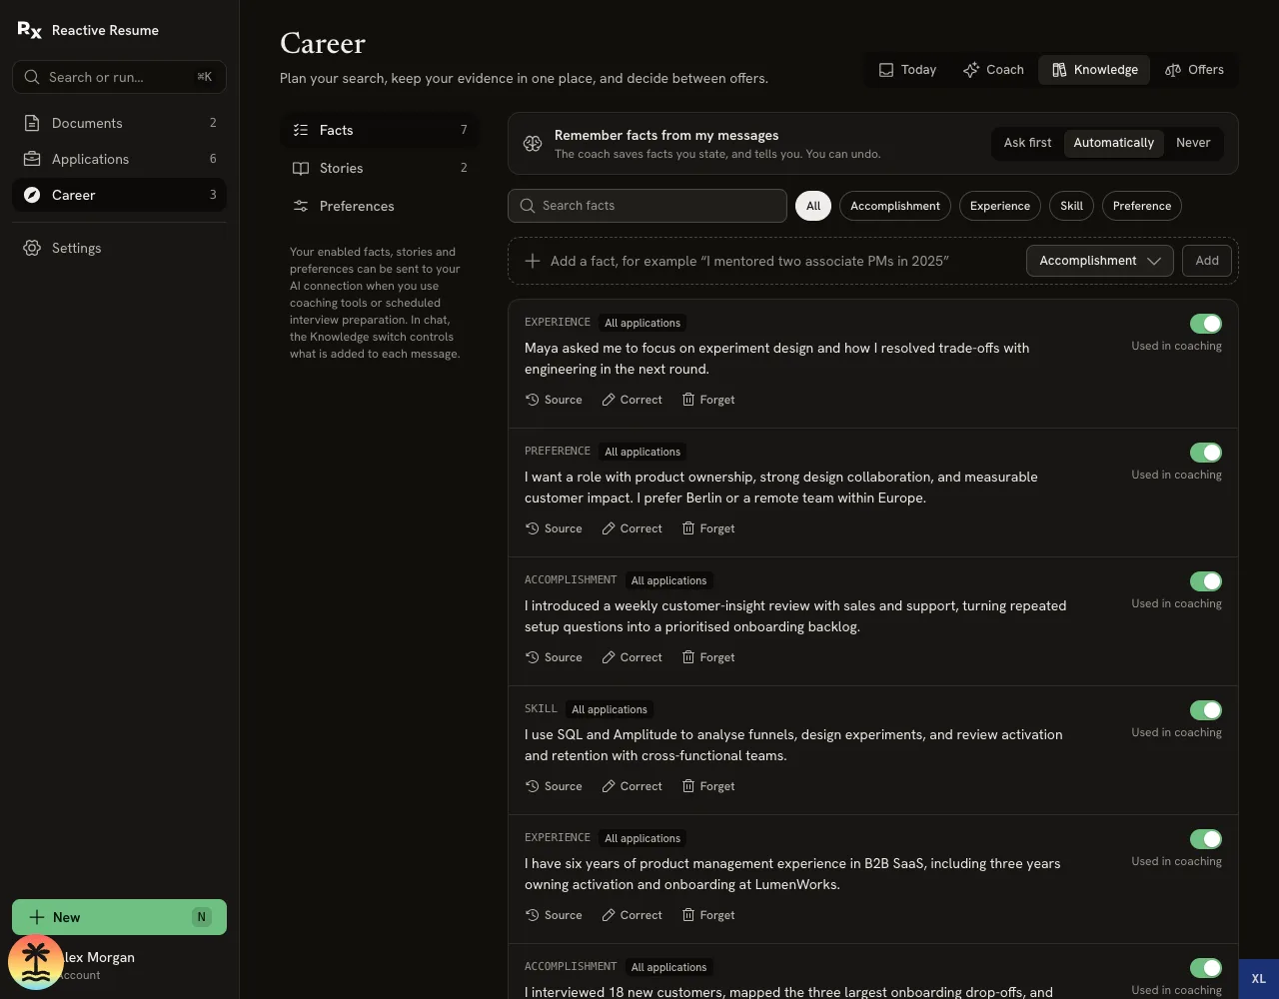Click the Add fact button
1279x999 pixels.
click(1207, 261)
